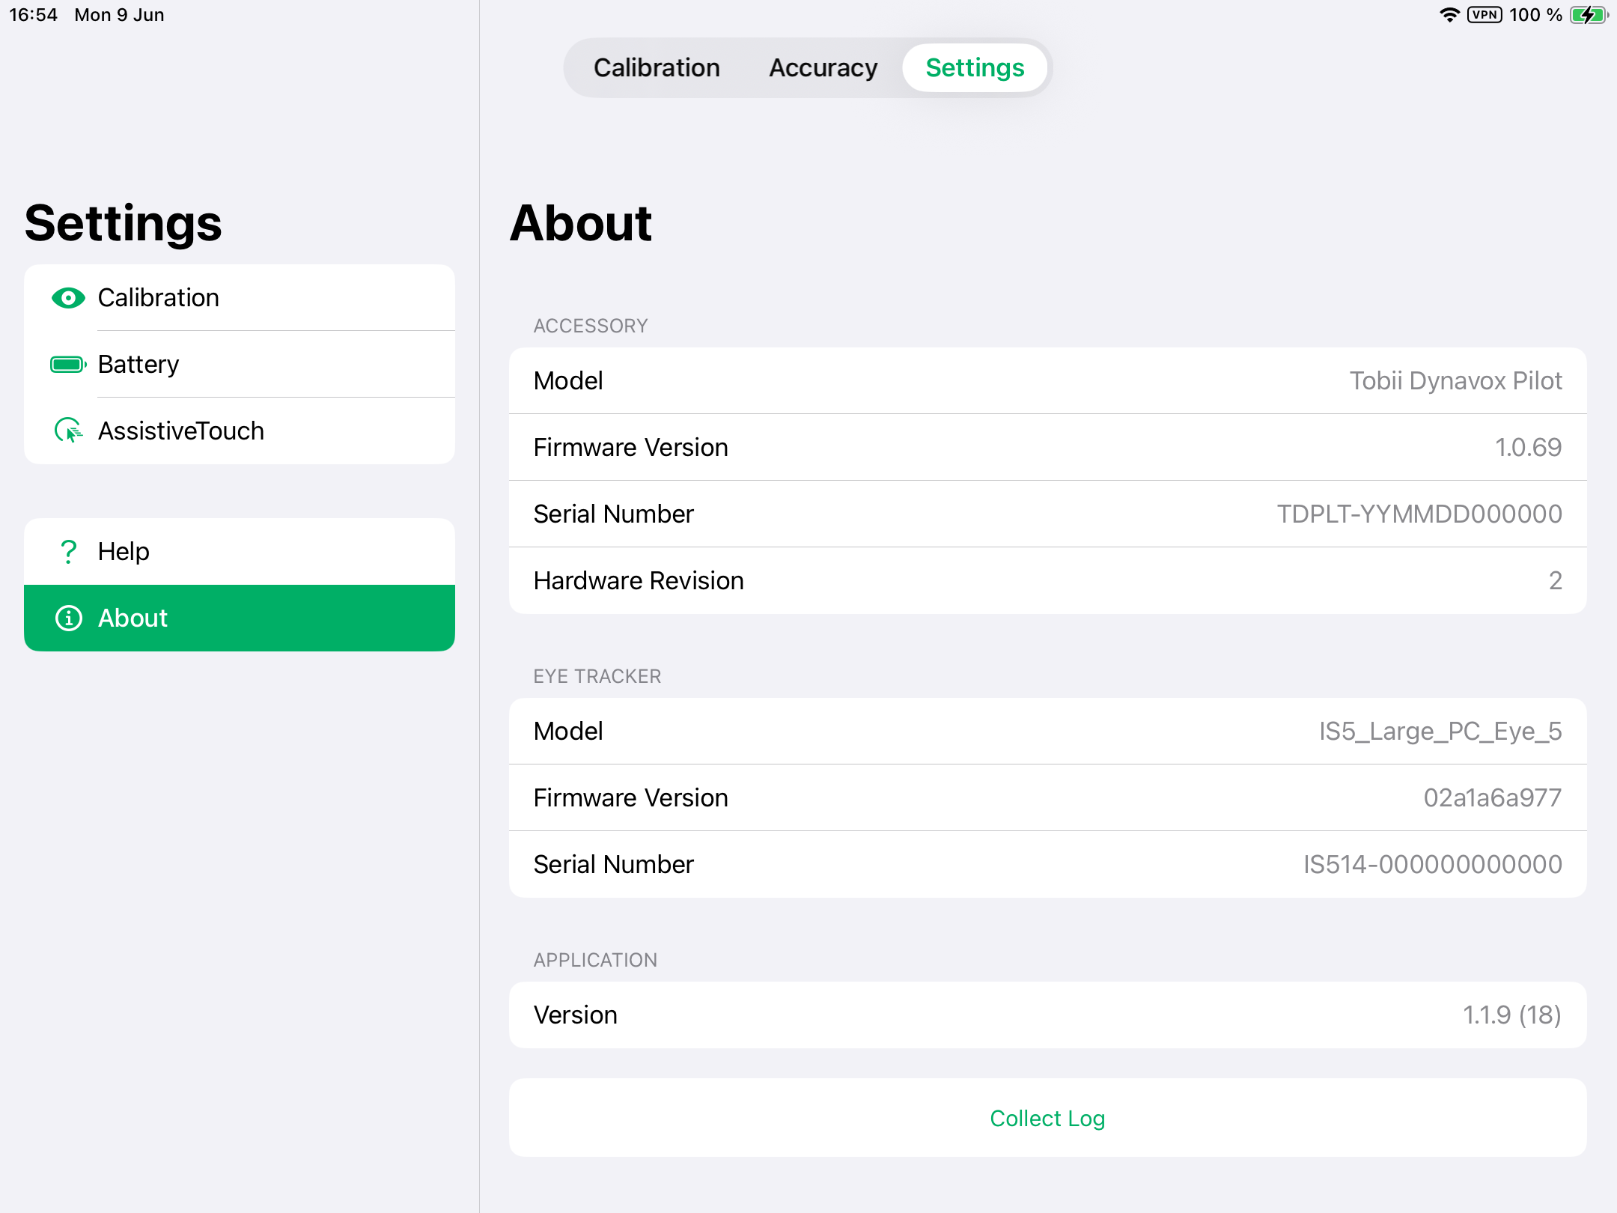This screenshot has width=1617, height=1213.
Task: Click the Help question mark icon
Action: [68, 552]
